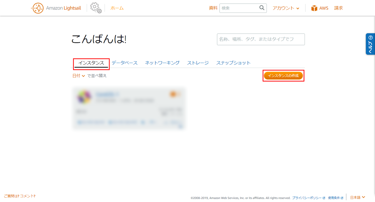
Task: Switch to the データベース tab
Action: [x=124, y=63]
